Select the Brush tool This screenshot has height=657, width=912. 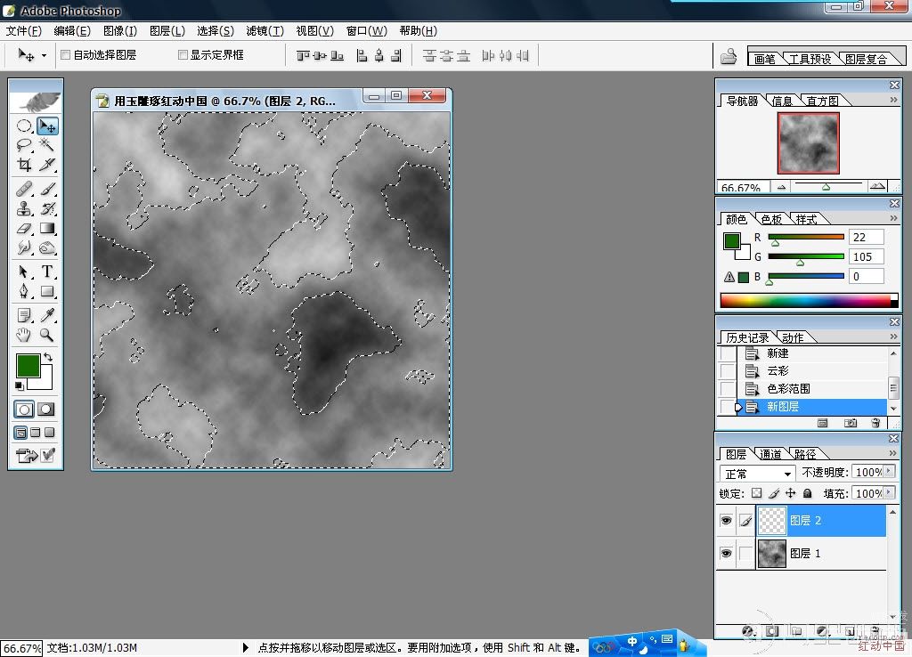(47, 189)
